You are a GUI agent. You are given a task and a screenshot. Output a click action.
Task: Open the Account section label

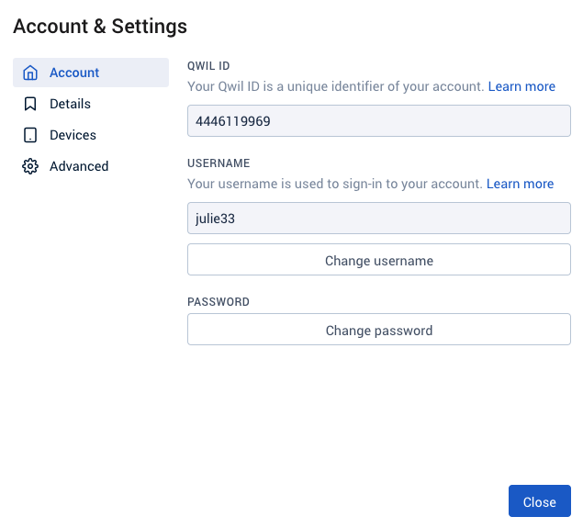[x=74, y=73]
